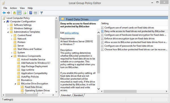Select 'Allow access to BitLocker-protected fixed data drives' setting
This screenshot has width=170, height=103.
(x=136, y=42)
